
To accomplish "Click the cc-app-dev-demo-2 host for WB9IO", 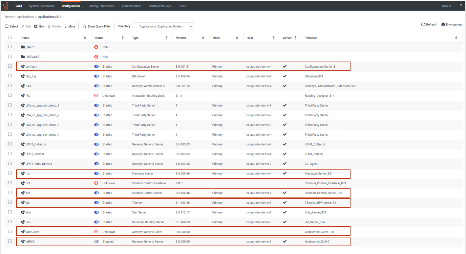I will click(259, 242).
